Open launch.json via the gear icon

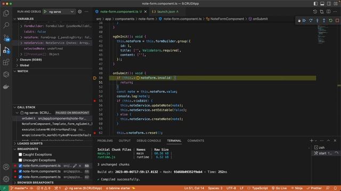coord(80,12)
